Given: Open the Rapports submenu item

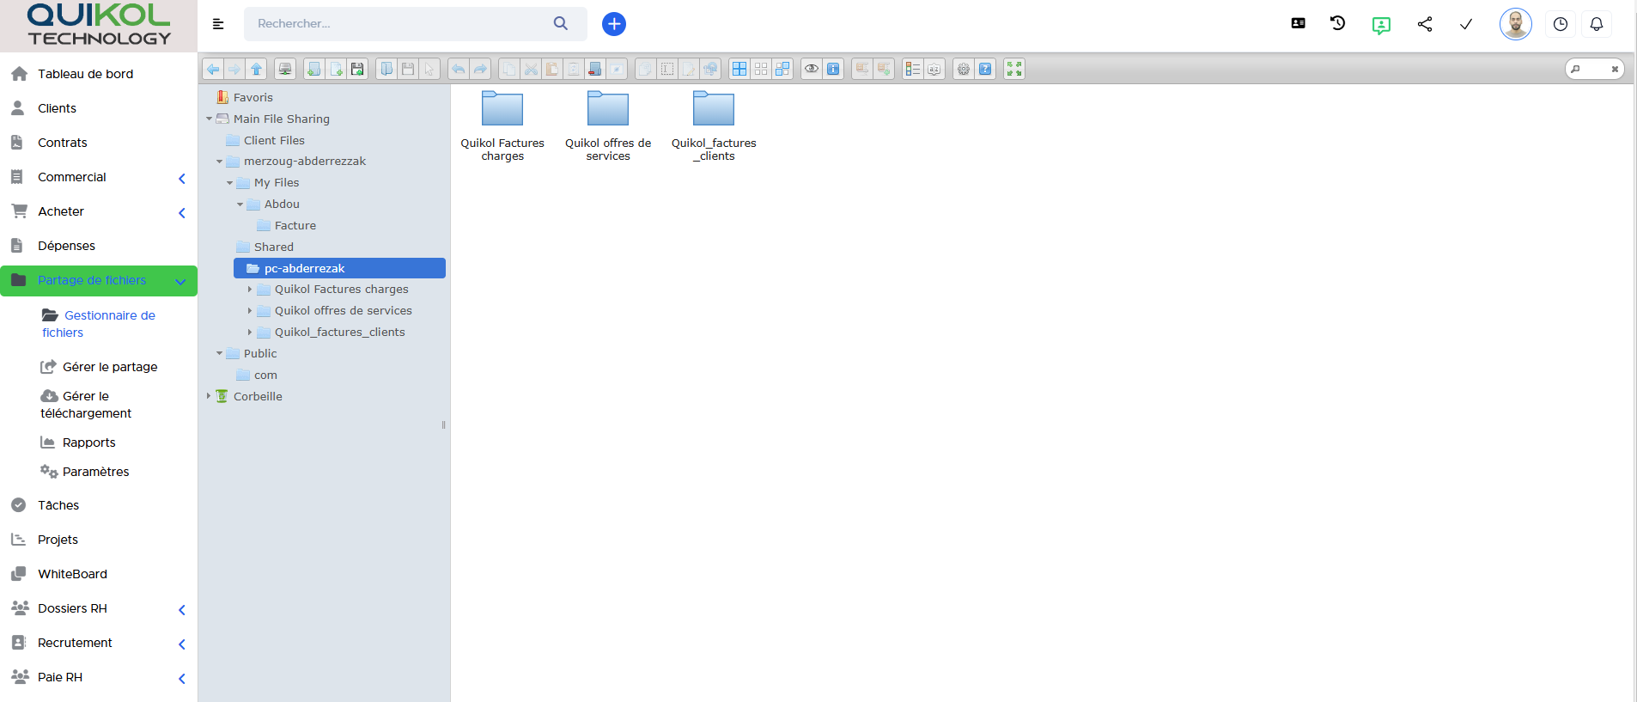Looking at the screenshot, I should [88, 443].
